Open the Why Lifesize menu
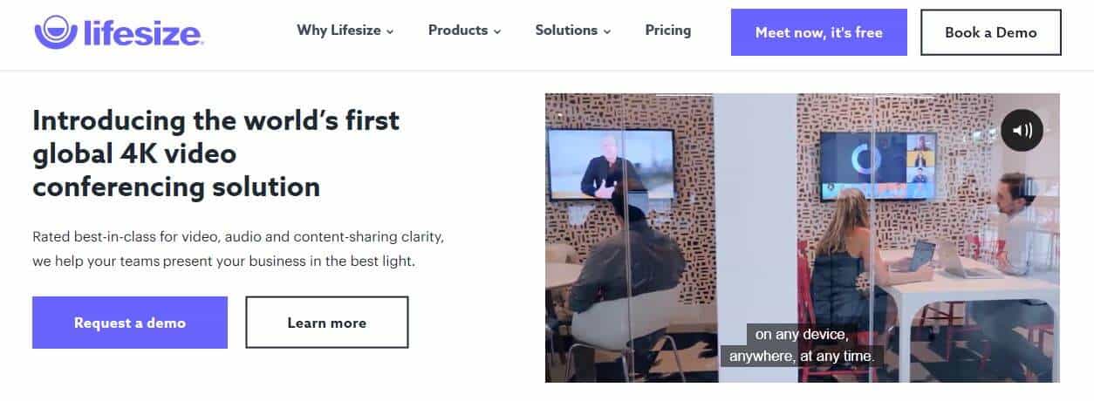Image resolution: width=1094 pixels, height=401 pixels. tap(338, 31)
